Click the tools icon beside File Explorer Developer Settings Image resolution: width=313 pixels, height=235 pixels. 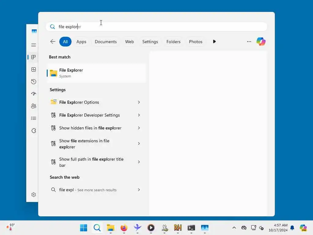[x=53, y=115]
